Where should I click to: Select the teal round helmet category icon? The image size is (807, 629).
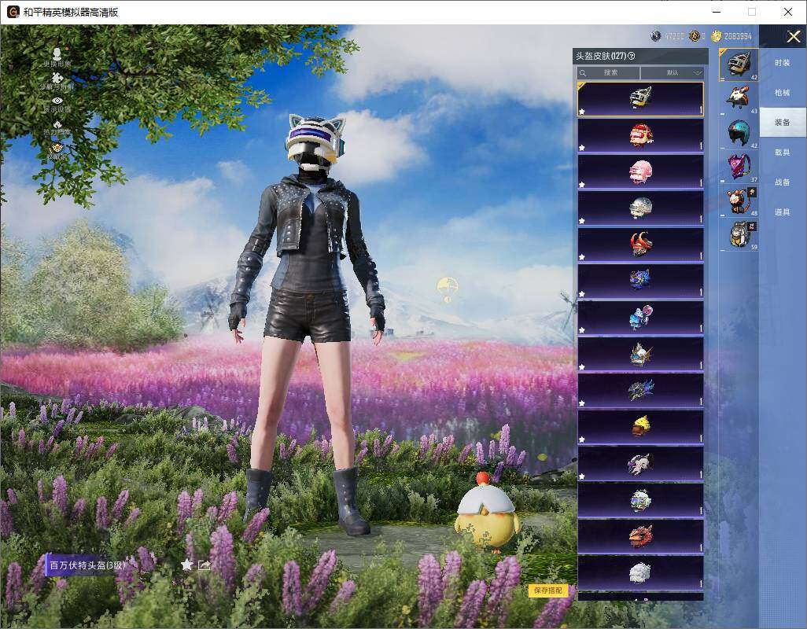[x=739, y=132]
